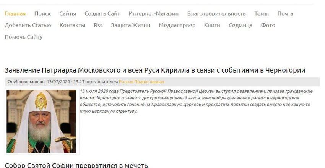Viewport: 325px width, 168px height.
Task: Open the article about Patriarch Kirill's Черногория statement
Action: [x=155, y=70]
